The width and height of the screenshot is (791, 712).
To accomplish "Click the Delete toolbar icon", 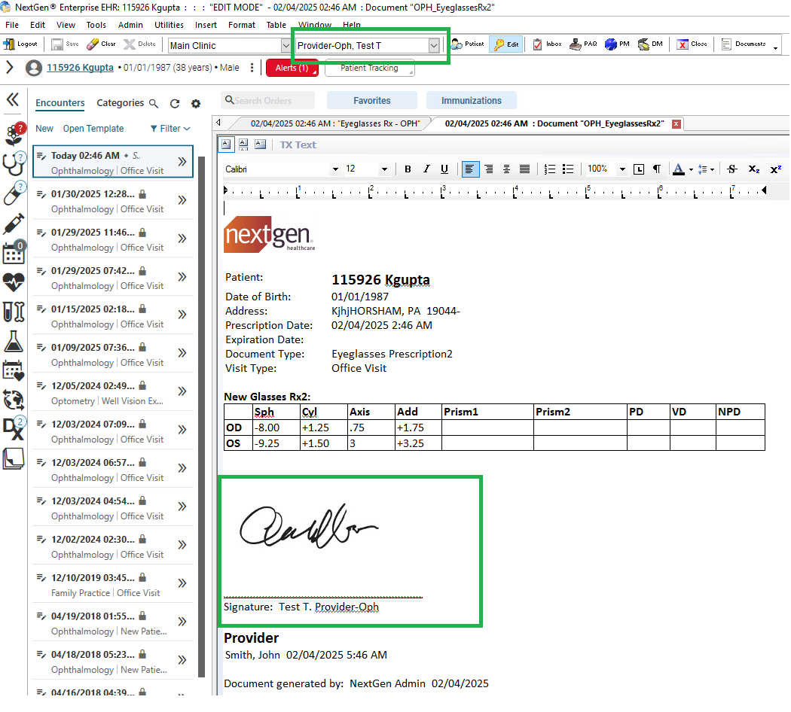I will coord(139,44).
